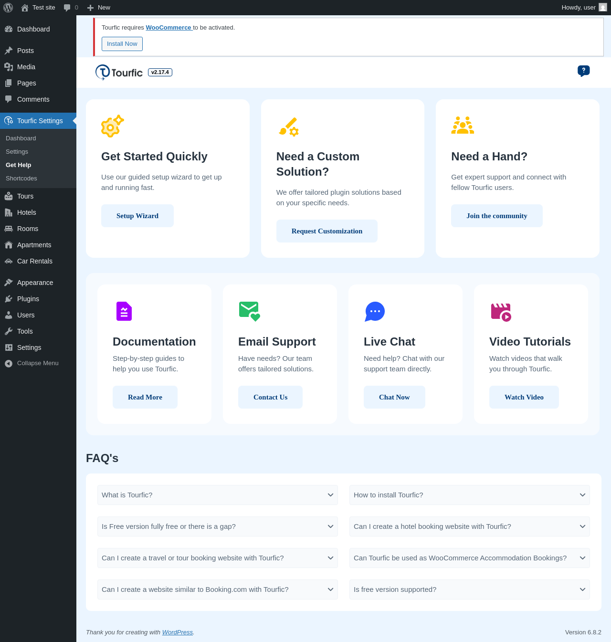The image size is (611, 642).
Task: Open the WordPress link in the footer
Action: (x=178, y=632)
